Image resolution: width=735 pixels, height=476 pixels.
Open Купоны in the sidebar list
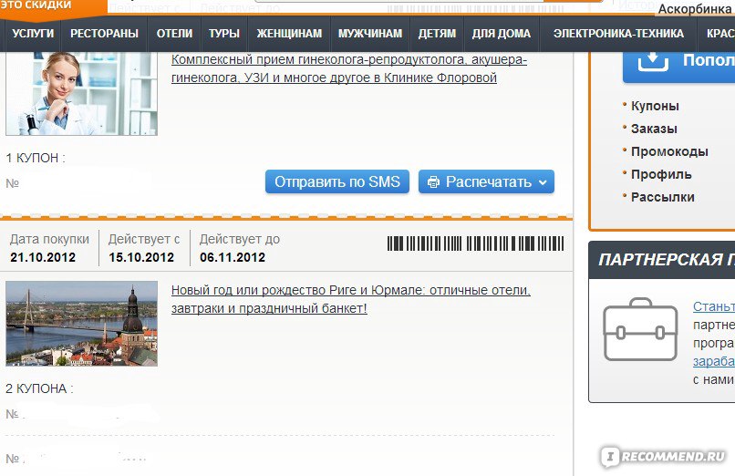tap(655, 106)
